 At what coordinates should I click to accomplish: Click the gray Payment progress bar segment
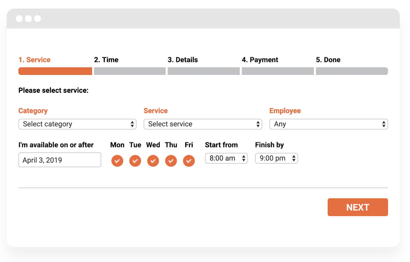click(278, 71)
